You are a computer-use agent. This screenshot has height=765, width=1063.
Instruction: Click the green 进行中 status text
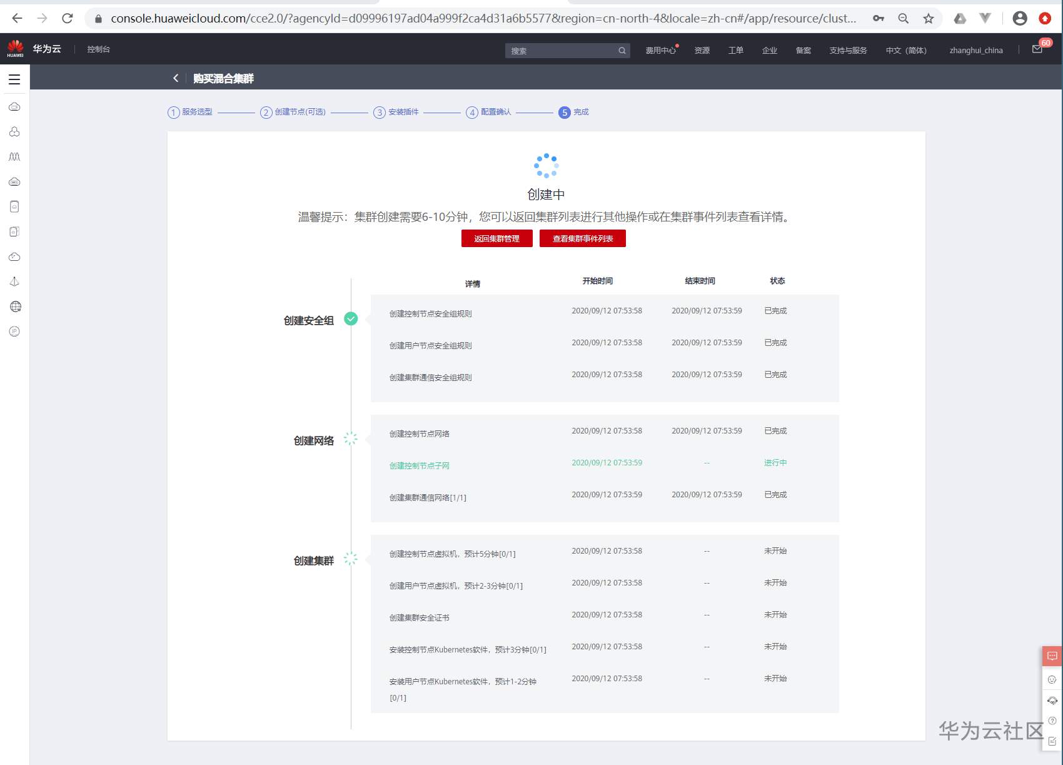click(775, 463)
